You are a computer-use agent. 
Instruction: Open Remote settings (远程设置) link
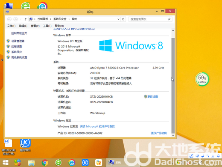(x=17, y=47)
